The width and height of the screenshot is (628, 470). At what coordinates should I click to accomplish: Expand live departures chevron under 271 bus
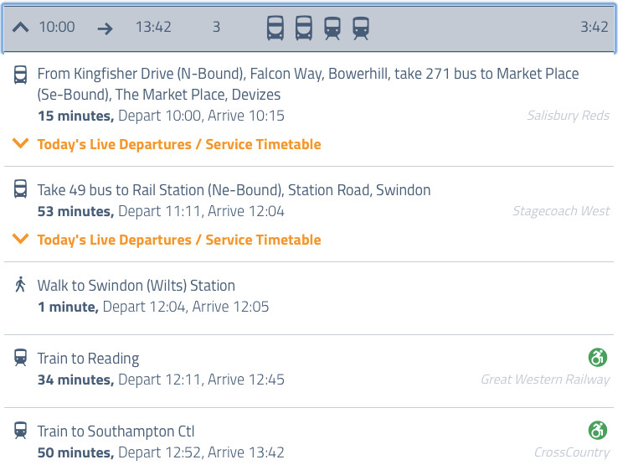coord(21,144)
